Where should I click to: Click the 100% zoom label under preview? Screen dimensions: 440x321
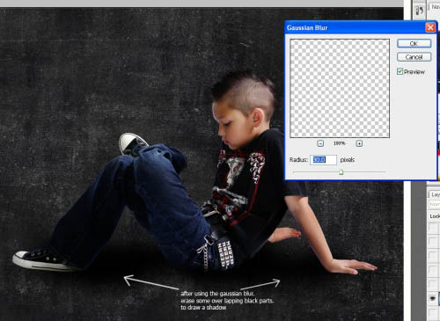339,143
